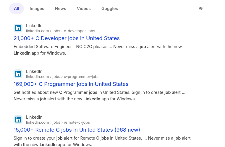Screen dimensions: 225x147
Task: Open '15,000+ Remote C jobs' link
Action: click(77, 130)
